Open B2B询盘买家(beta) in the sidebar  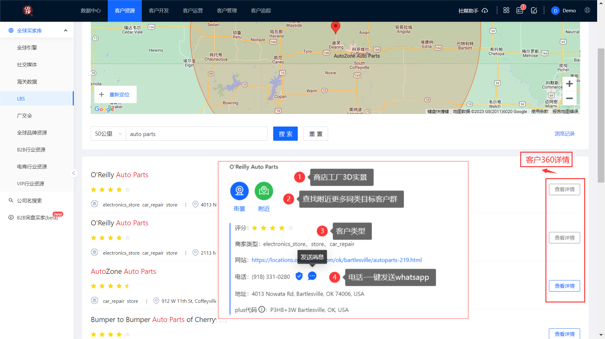tap(37, 218)
